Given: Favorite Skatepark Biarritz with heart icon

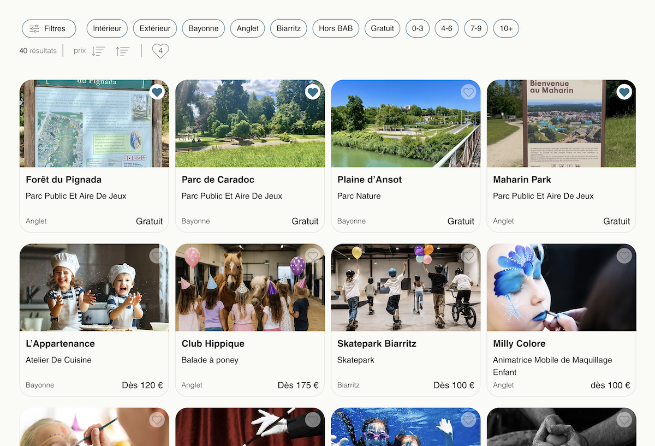Looking at the screenshot, I should tap(468, 256).
